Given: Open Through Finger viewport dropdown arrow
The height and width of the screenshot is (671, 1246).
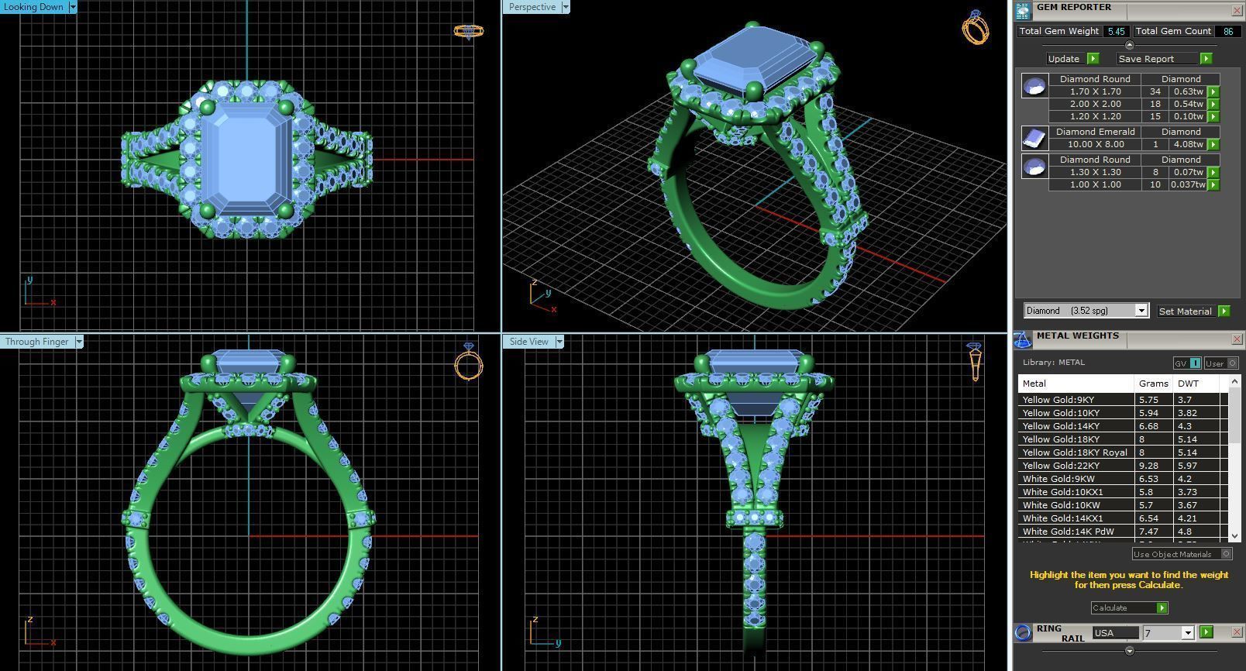Looking at the screenshot, I should click(x=79, y=342).
